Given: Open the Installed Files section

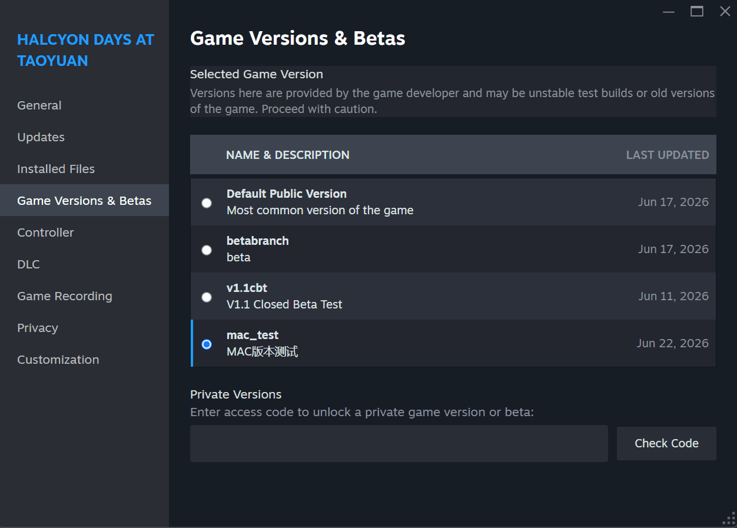Looking at the screenshot, I should click(84, 169).
